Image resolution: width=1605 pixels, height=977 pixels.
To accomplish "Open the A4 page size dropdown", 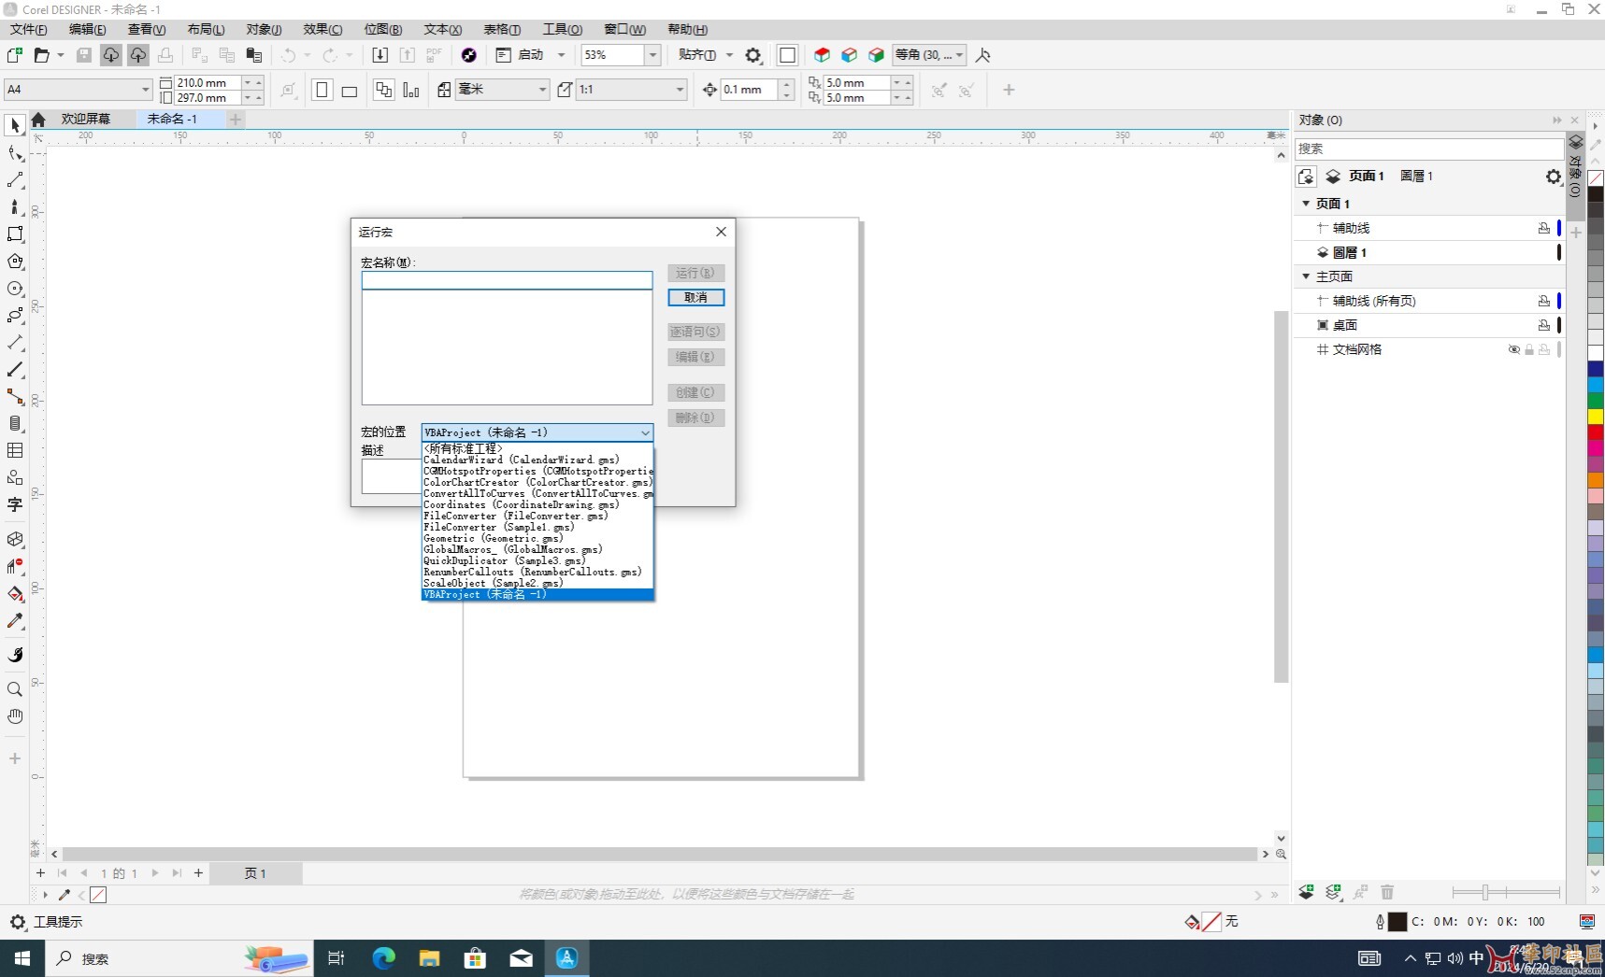I will pos(146,90).
